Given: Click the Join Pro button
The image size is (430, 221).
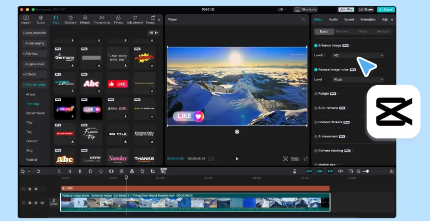Looking at the screenshot, I should [346, 10].
